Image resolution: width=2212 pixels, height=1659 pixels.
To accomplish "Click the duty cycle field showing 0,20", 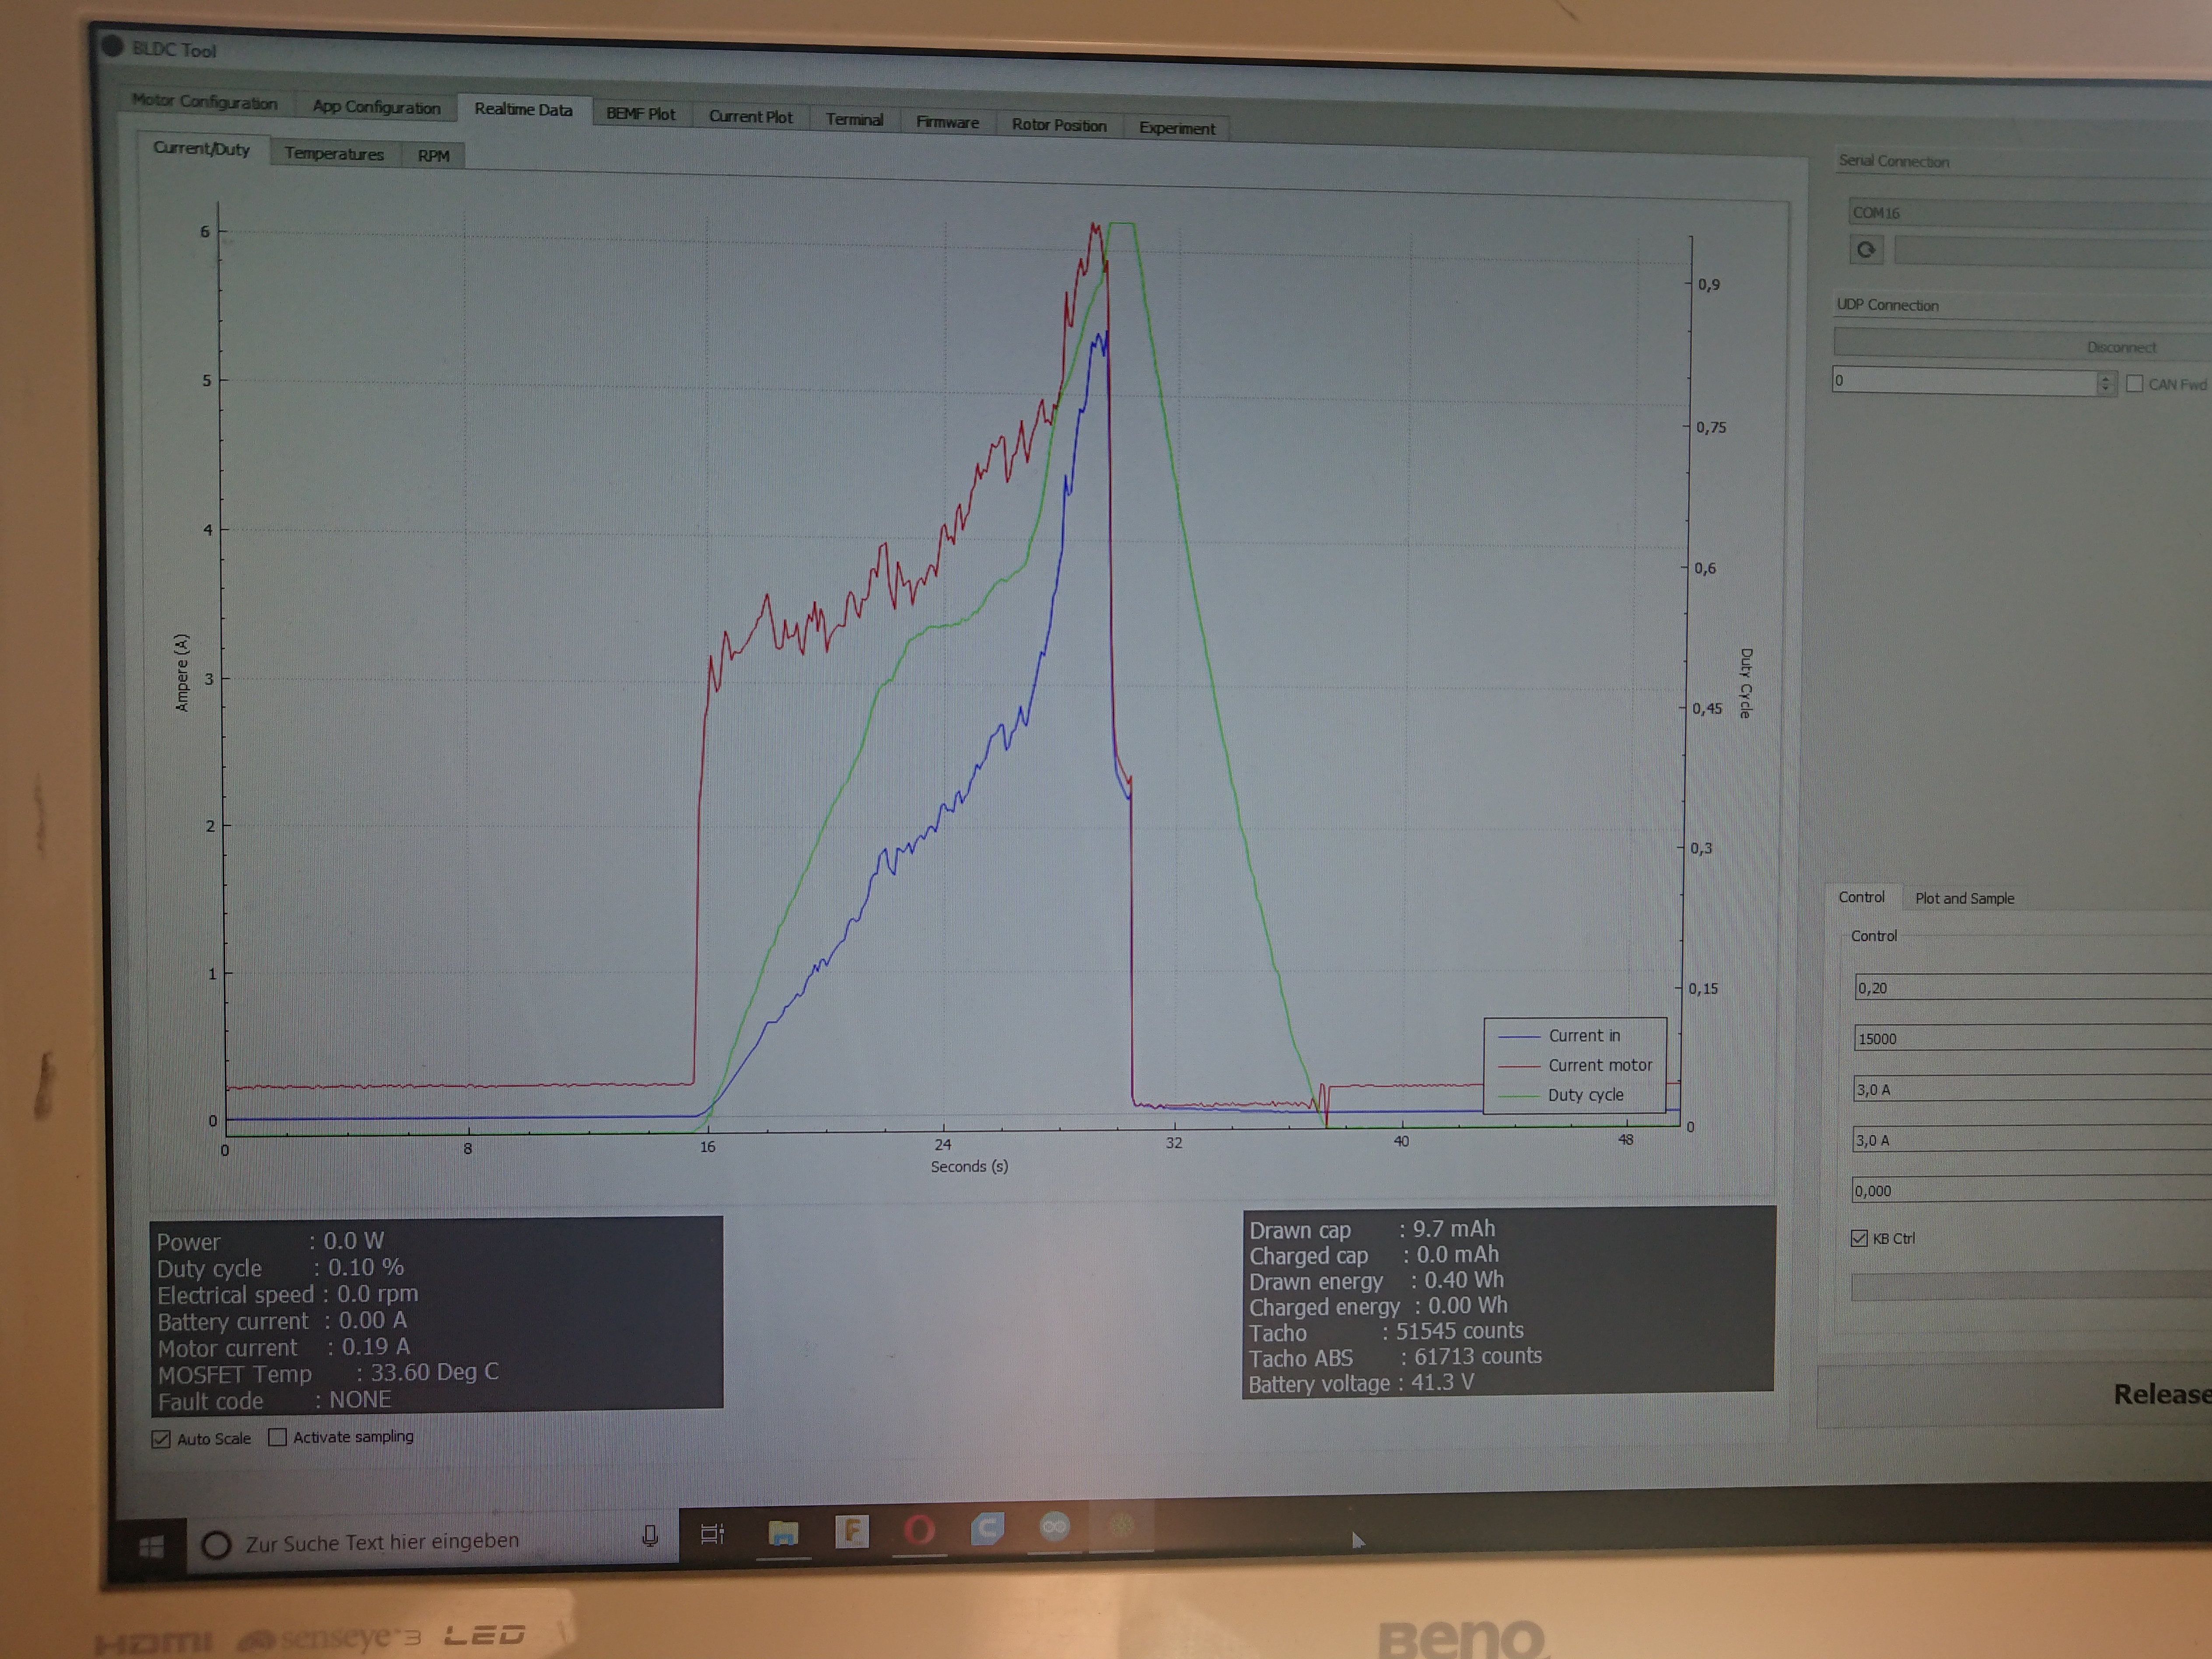I will point(2032,988).
